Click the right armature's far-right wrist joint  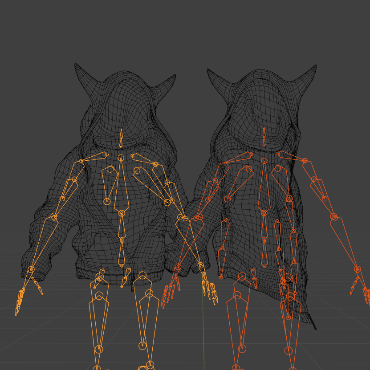click(358, 269)
